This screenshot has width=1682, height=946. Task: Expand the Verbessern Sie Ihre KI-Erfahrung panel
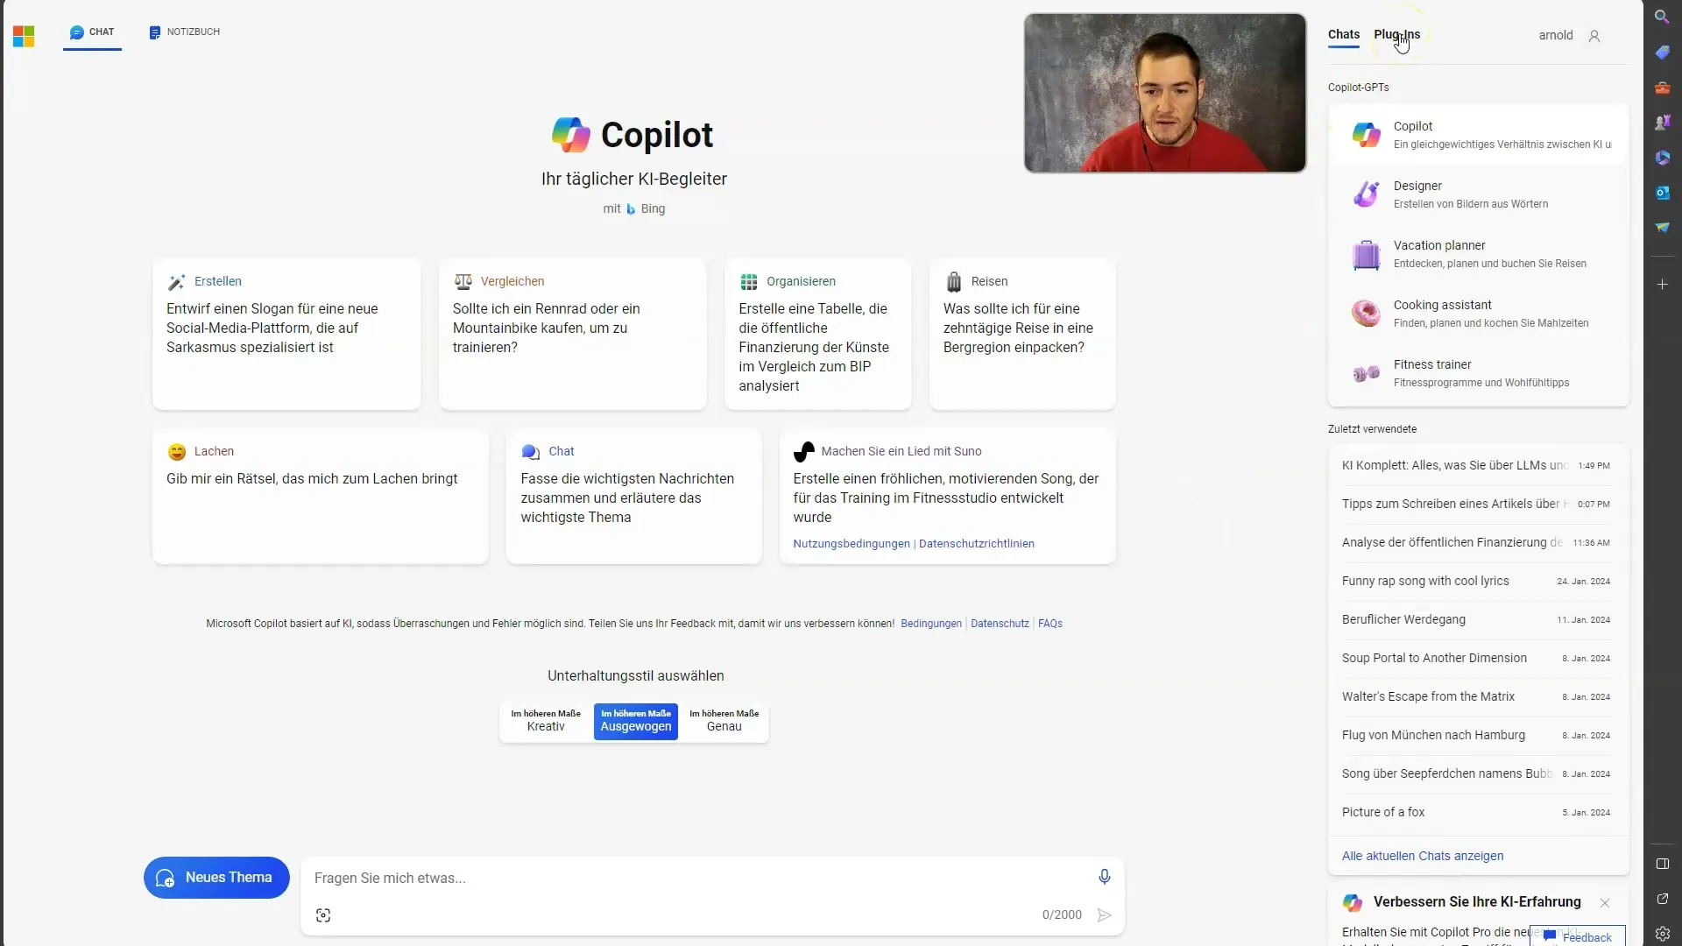click(1475, 901)
